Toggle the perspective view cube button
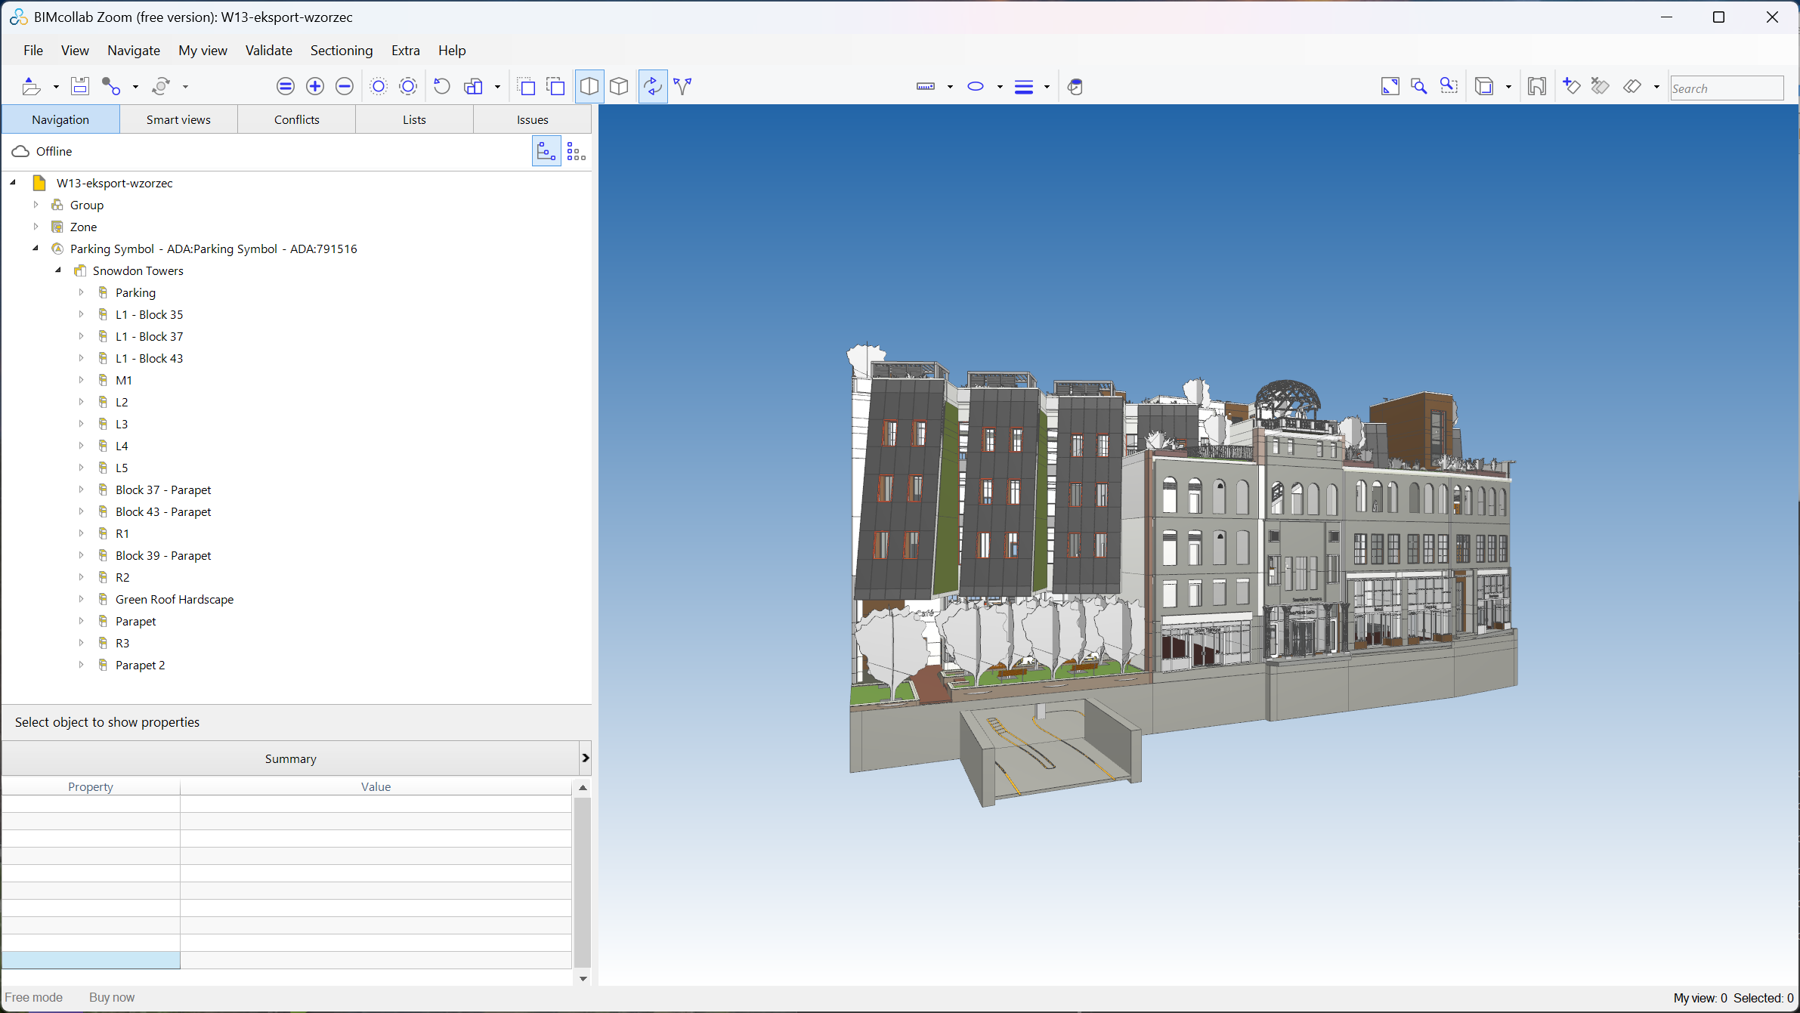 click(x=589, y=87)
